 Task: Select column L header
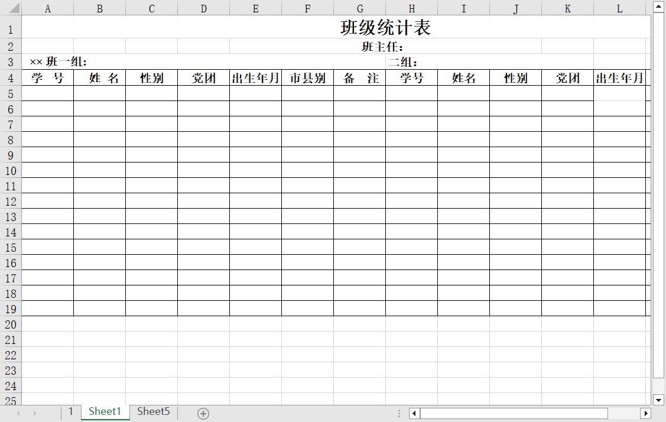619,8
